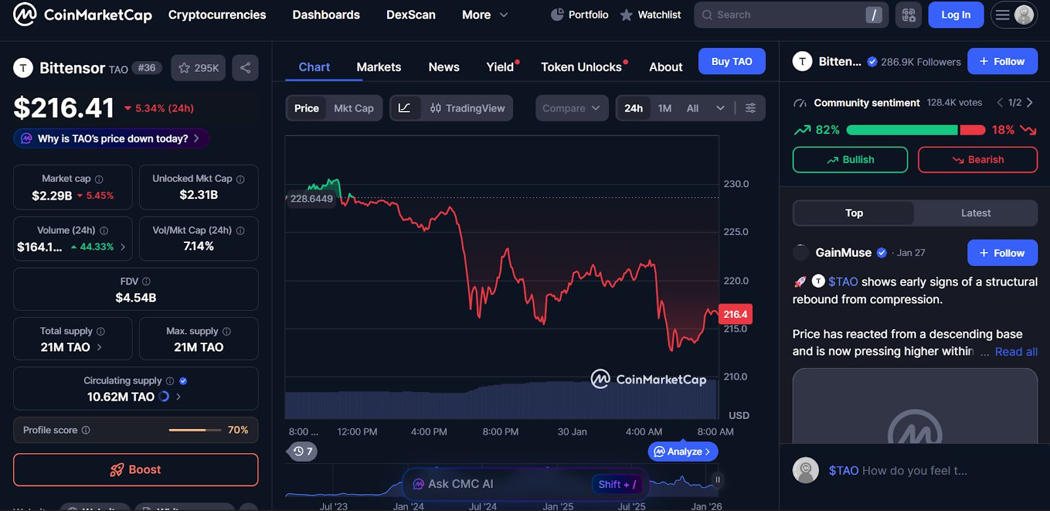This screenshot has height=511, width=1050.
Task: Open the hamburger profile menu
Action: (x=1014, y=14)
